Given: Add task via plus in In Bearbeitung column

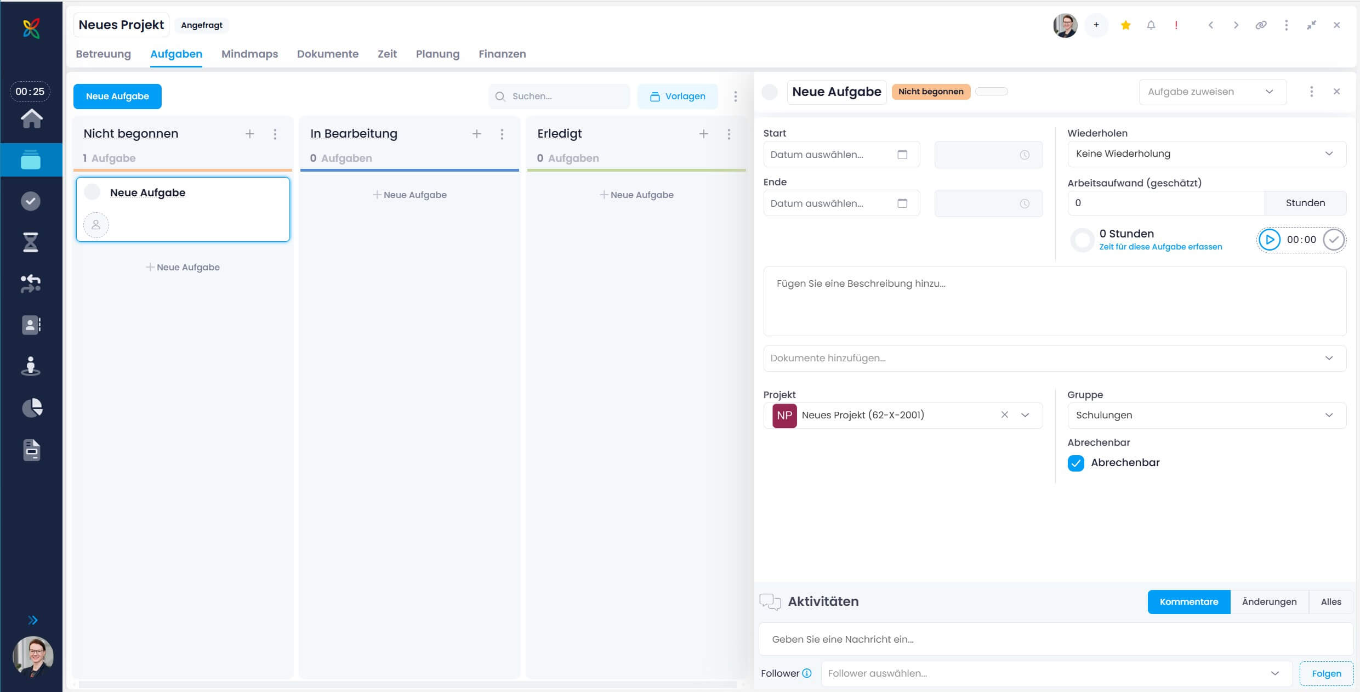Looking at the screenshot, I should coord(477,134).
